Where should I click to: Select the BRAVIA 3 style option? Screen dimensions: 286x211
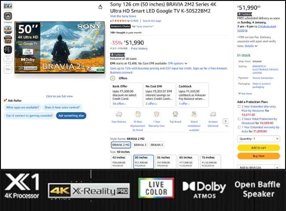pos(140,145)
